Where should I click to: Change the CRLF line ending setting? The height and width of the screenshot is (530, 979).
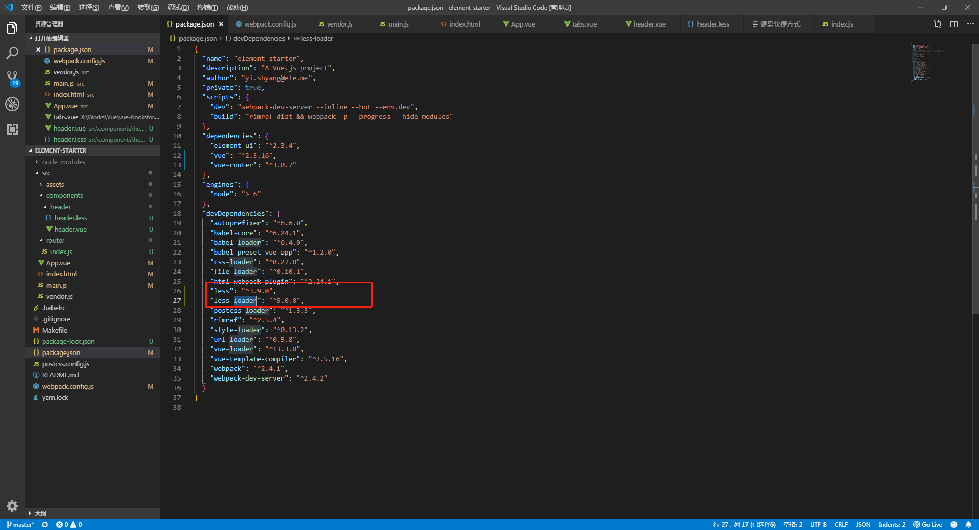[841, 524]
